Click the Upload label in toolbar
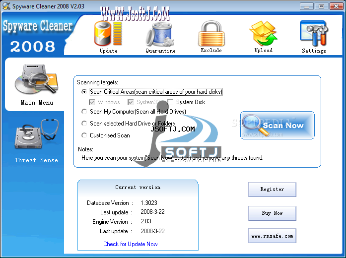Viewport: 346px width, 258px height. click(264, 50)
